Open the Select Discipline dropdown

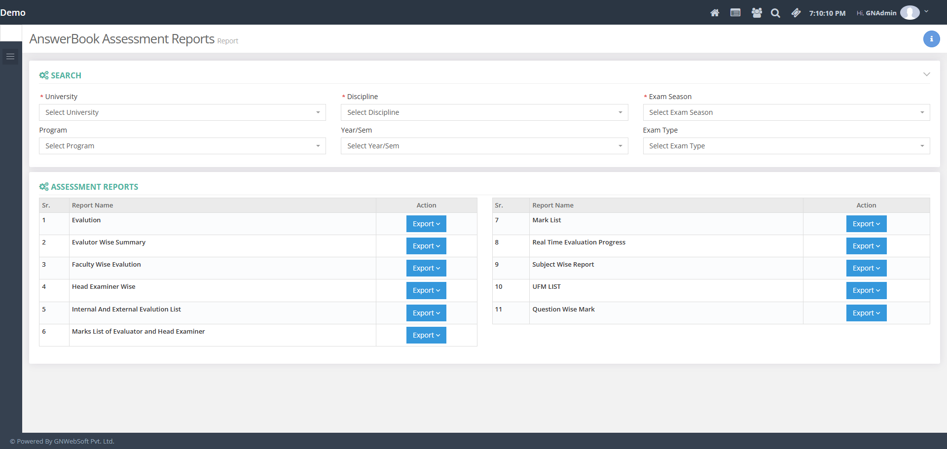[484, 112]
